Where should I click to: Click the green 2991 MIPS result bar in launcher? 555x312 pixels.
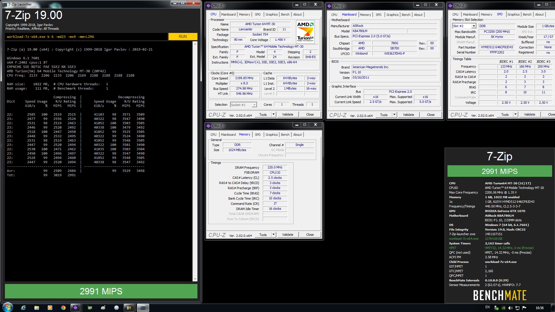pyautogui.click(x=101, y=291)
